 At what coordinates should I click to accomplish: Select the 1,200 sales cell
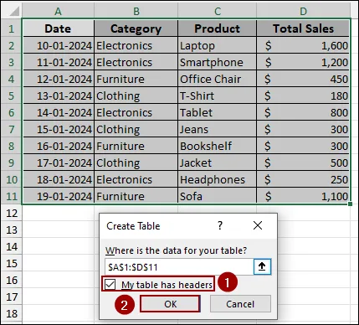coord(303,62)
